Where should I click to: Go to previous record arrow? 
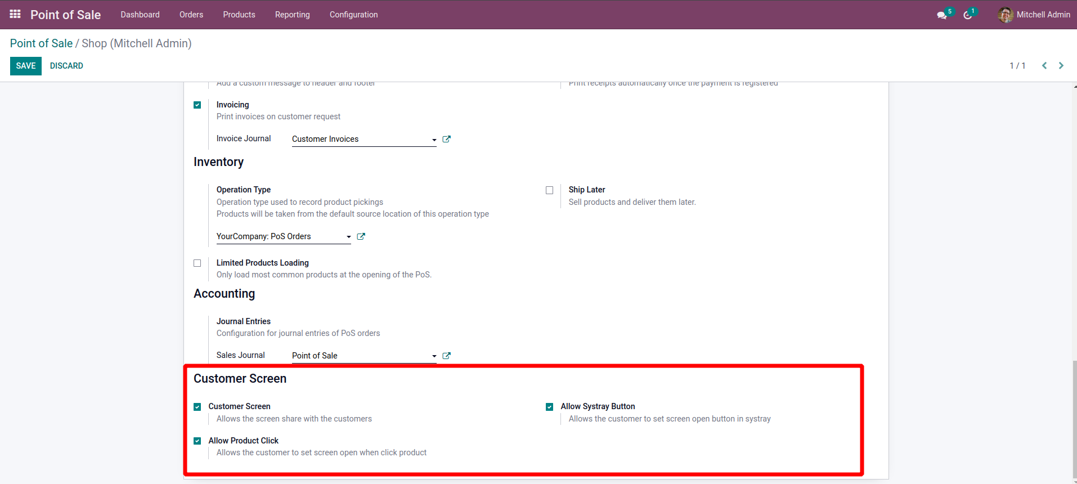tap(1044, 66)
